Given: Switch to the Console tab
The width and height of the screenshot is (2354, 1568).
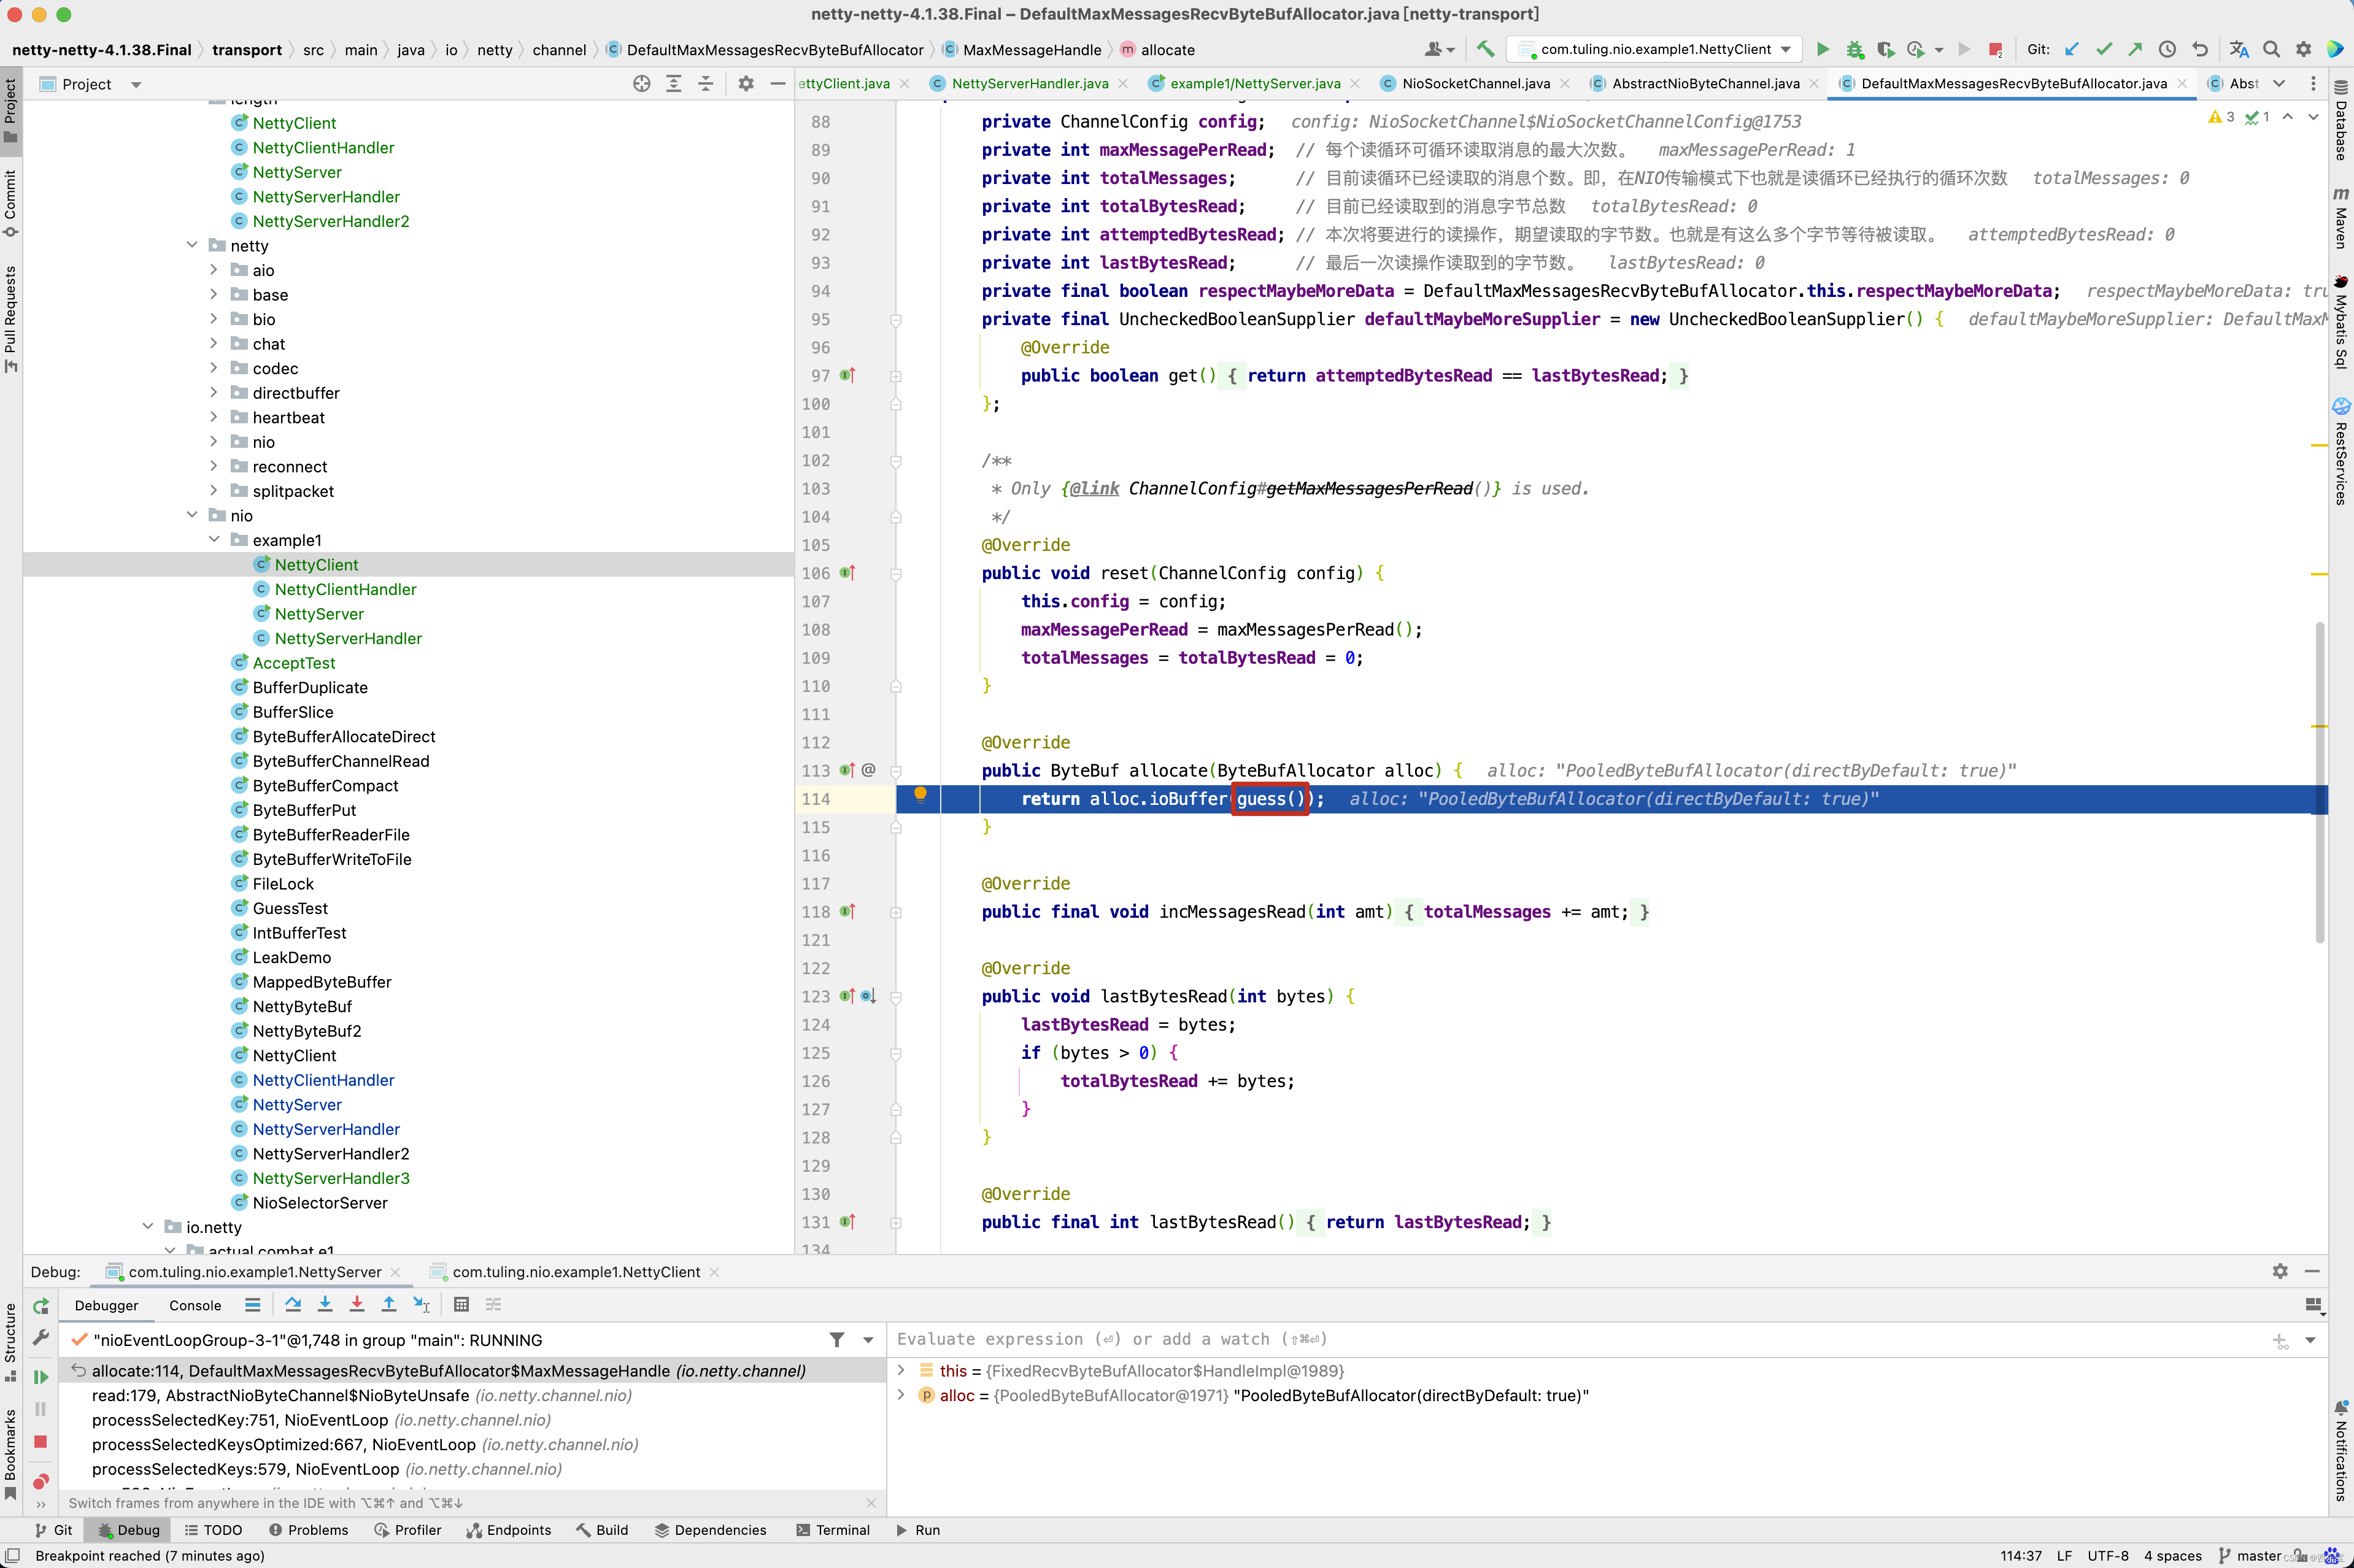Looking at the screenshot, I should [x=194, y=1305].
